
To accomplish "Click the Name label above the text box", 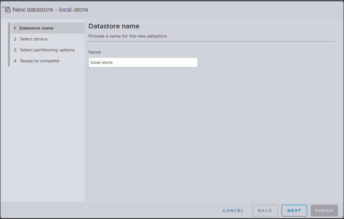I will pos(94,52).
